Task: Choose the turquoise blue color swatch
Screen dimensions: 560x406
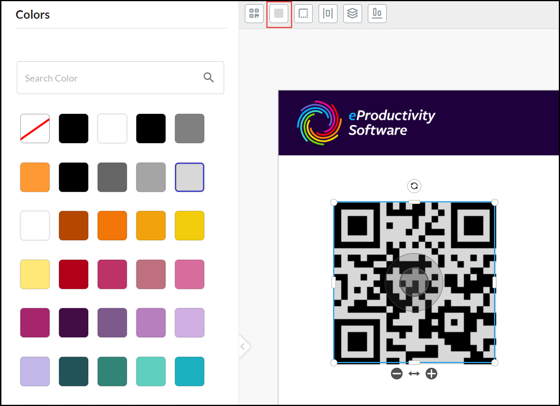Action: (189, 371)
